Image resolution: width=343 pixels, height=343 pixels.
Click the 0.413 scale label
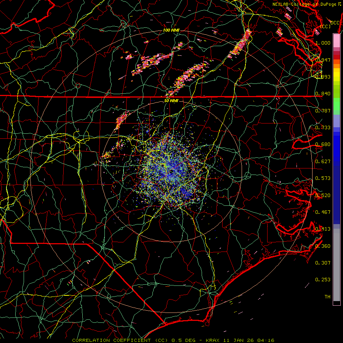point(323,229)
